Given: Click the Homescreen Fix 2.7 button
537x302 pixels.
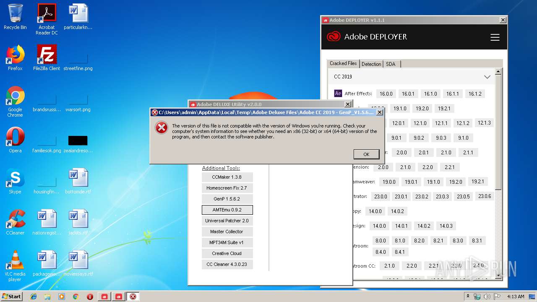Looking at the screenshot, I should point(227,188).
